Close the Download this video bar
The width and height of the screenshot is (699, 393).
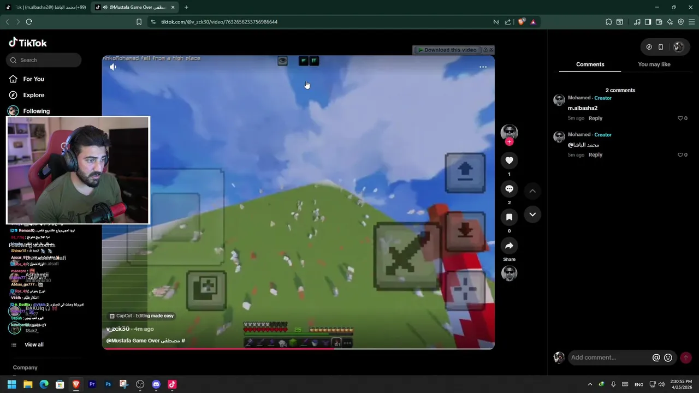click(491, 49)
